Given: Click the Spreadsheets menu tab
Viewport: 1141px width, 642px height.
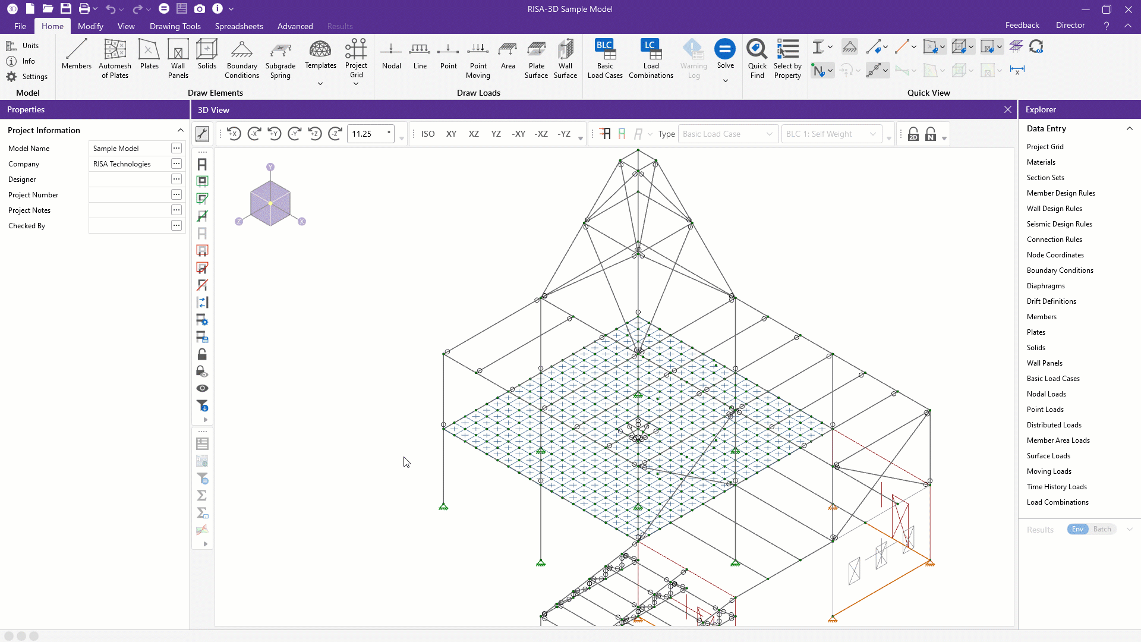Looking at the screenshot, I should 239,26.
